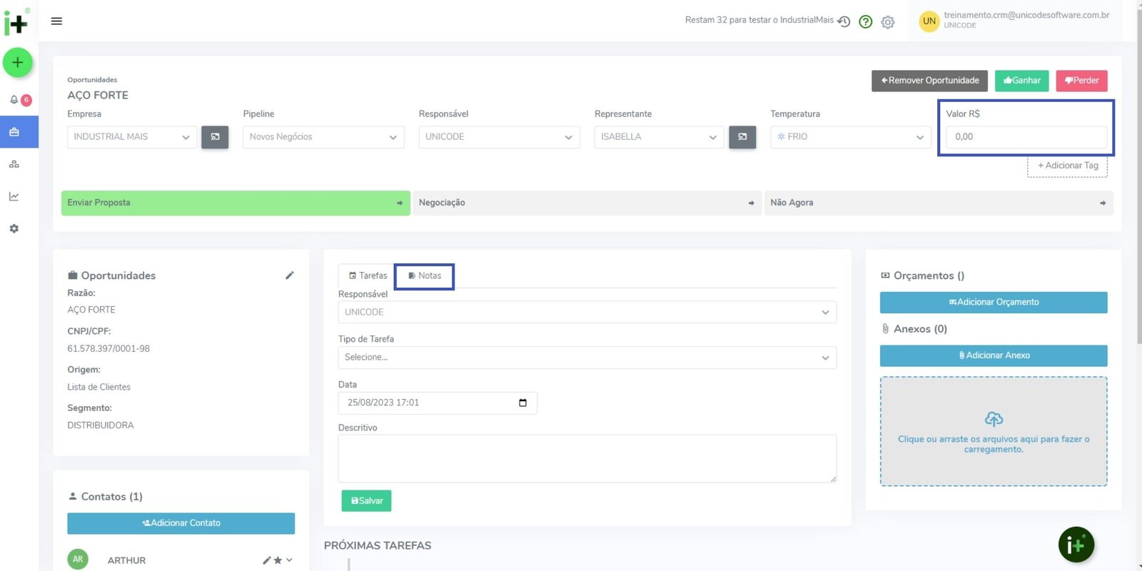Select the Tarefas tab
Viewport: 1142px width, 571px height.
(x=368, y=276)
